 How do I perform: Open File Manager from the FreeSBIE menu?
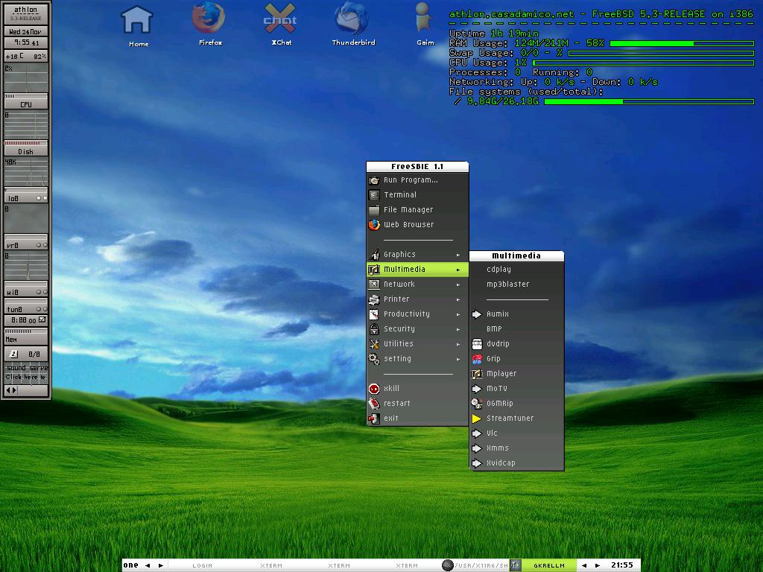tap(417, 209)
